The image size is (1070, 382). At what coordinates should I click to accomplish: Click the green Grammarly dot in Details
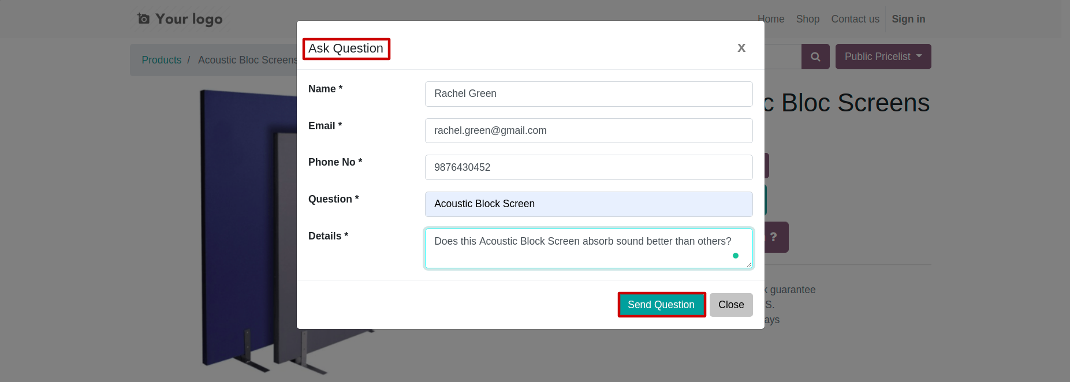click(x=735, y=256)
